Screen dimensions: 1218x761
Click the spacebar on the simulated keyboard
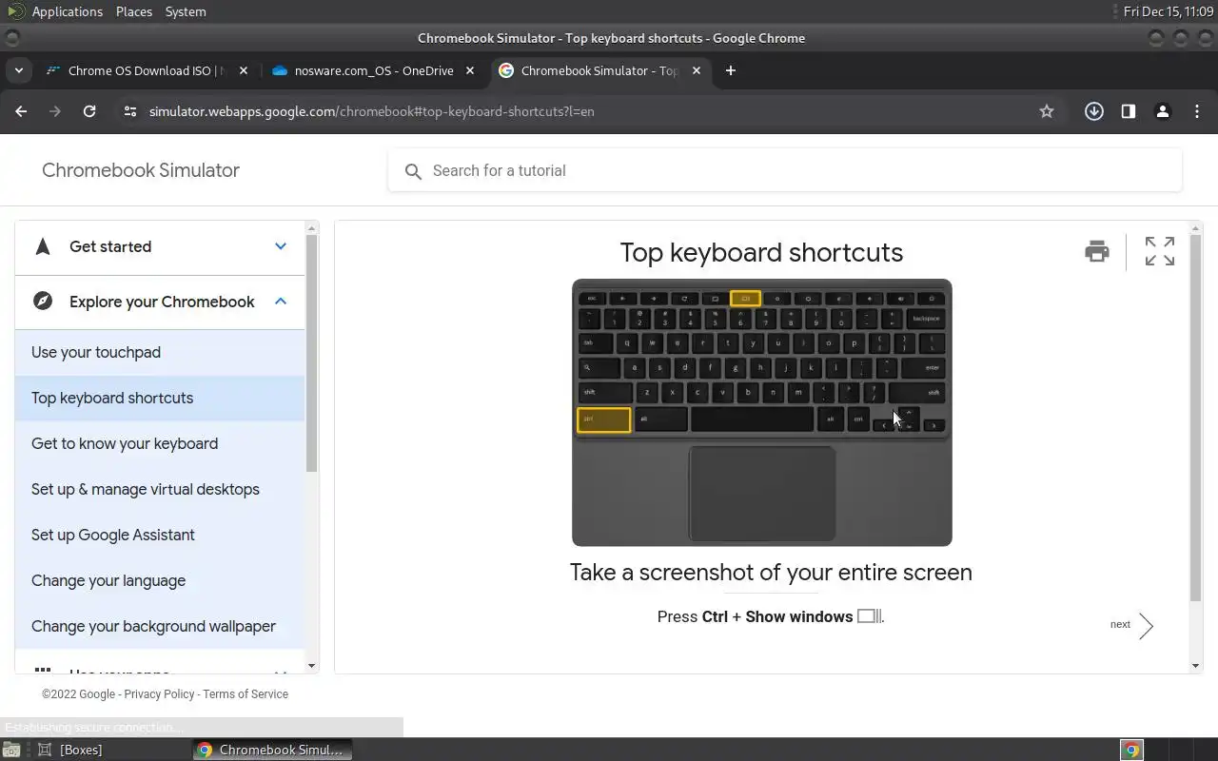[752, 419]
